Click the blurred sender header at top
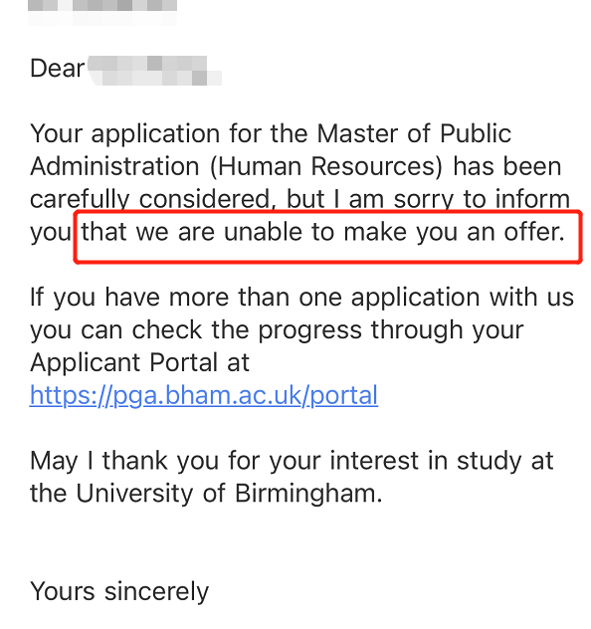The image size is (591, 629). click(102, 12)
